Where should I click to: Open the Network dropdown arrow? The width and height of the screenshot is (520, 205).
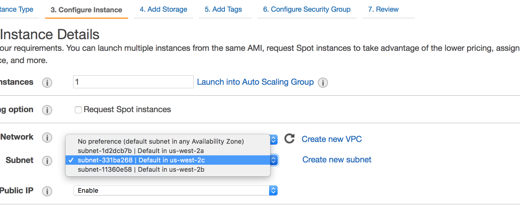coord(274,140)
